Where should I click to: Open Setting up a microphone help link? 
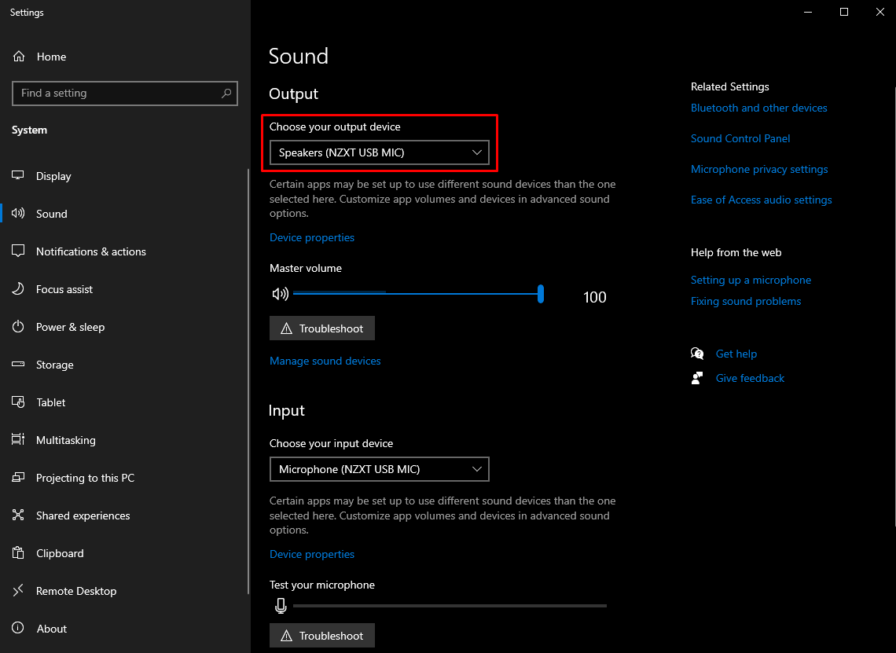pyautogui.click(x=751, y=280)
